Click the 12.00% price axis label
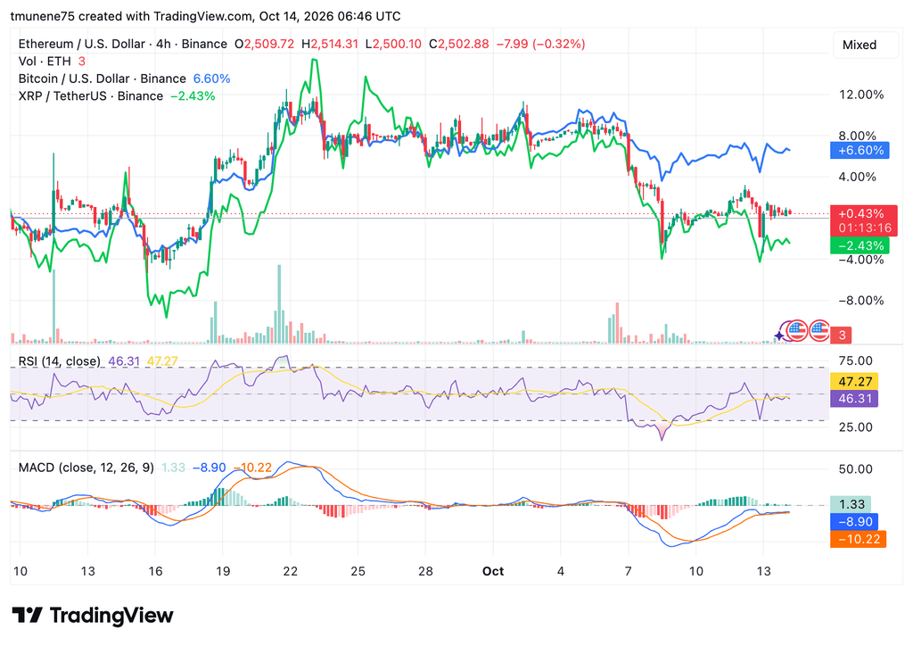 (x=861, y=95)
